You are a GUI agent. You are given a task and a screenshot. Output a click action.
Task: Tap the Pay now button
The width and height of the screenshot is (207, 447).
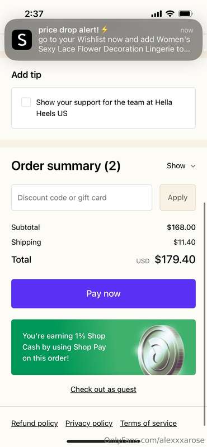(x=103, y=294)
